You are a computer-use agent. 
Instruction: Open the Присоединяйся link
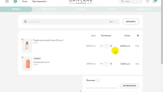(39, 2)
